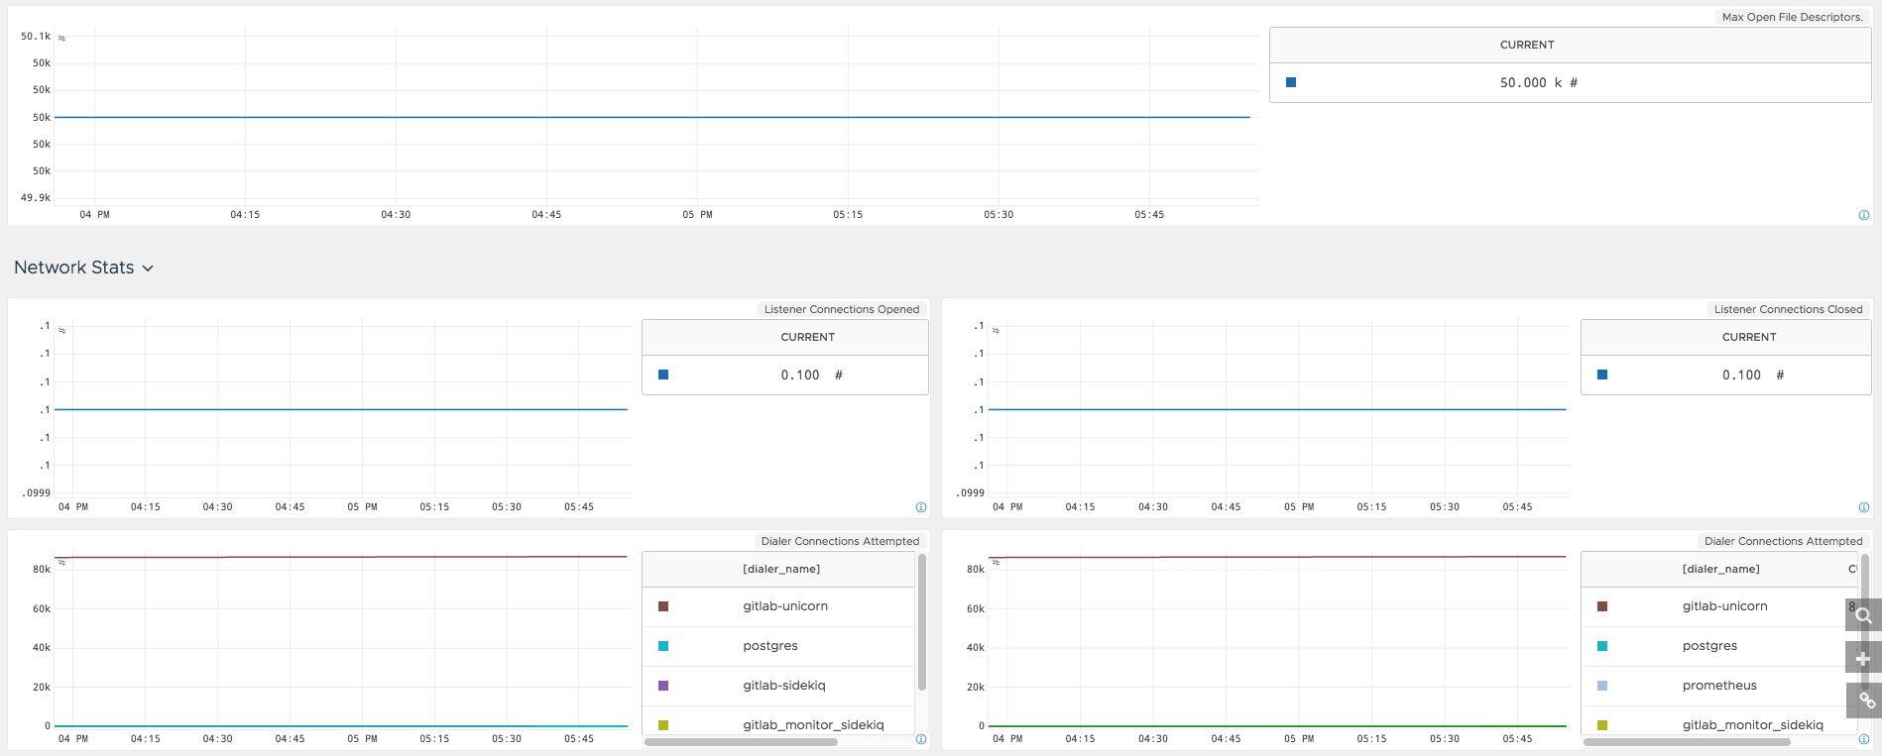Image resolution: width=1882 pixels, height=756 pixels.
Task: Click blue swatch beside 50.000 k value
Action: click(1291, 82)
